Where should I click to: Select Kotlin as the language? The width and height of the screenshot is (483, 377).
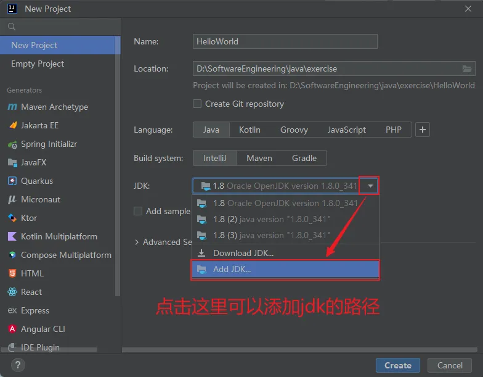(x=250, y=130)
